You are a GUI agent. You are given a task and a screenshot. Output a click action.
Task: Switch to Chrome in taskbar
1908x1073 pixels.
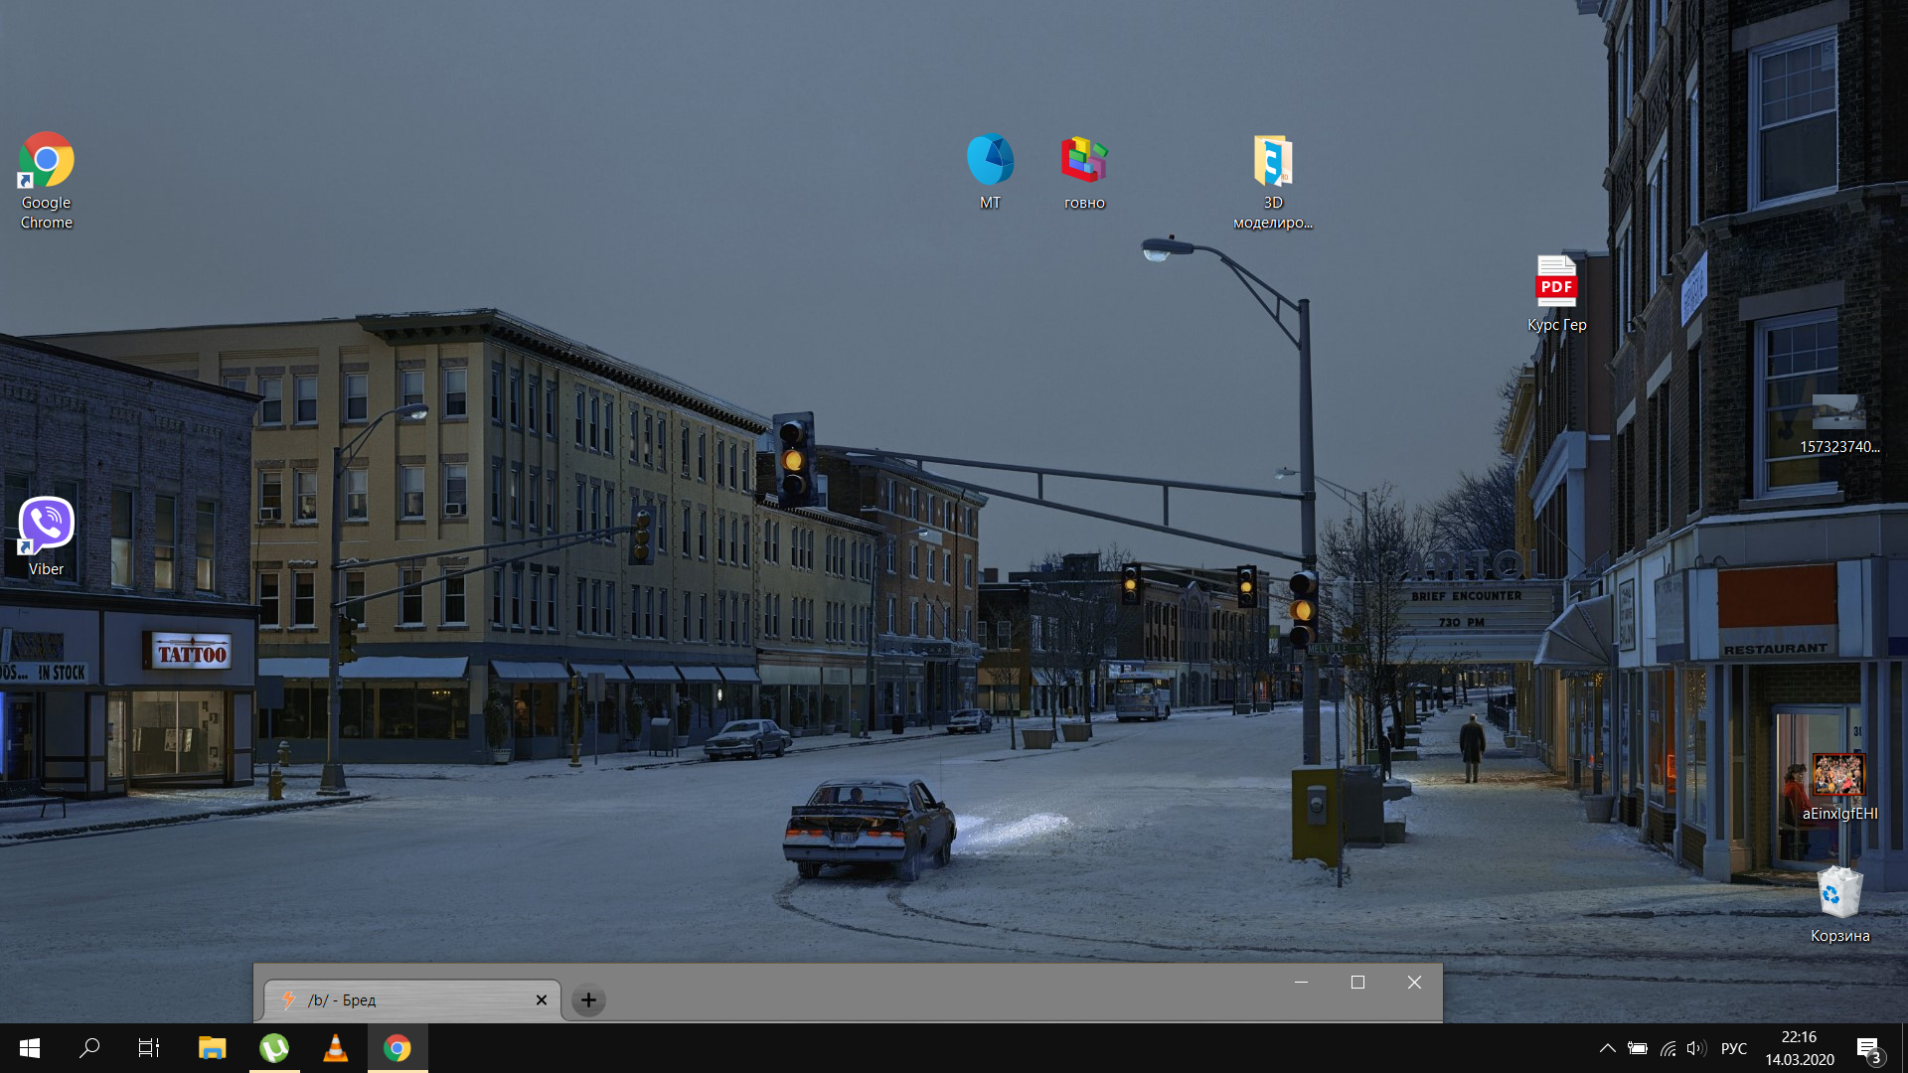(x=397, y=1048)
